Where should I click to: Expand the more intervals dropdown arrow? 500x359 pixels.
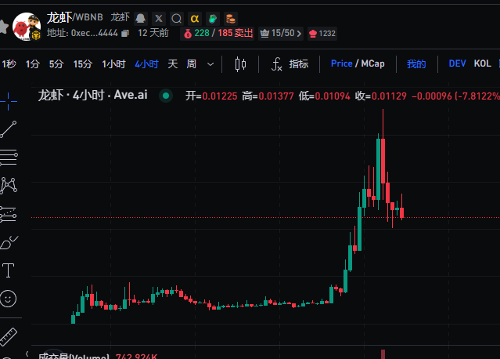210,64
